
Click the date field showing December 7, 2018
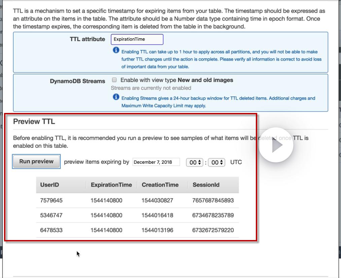156,162
